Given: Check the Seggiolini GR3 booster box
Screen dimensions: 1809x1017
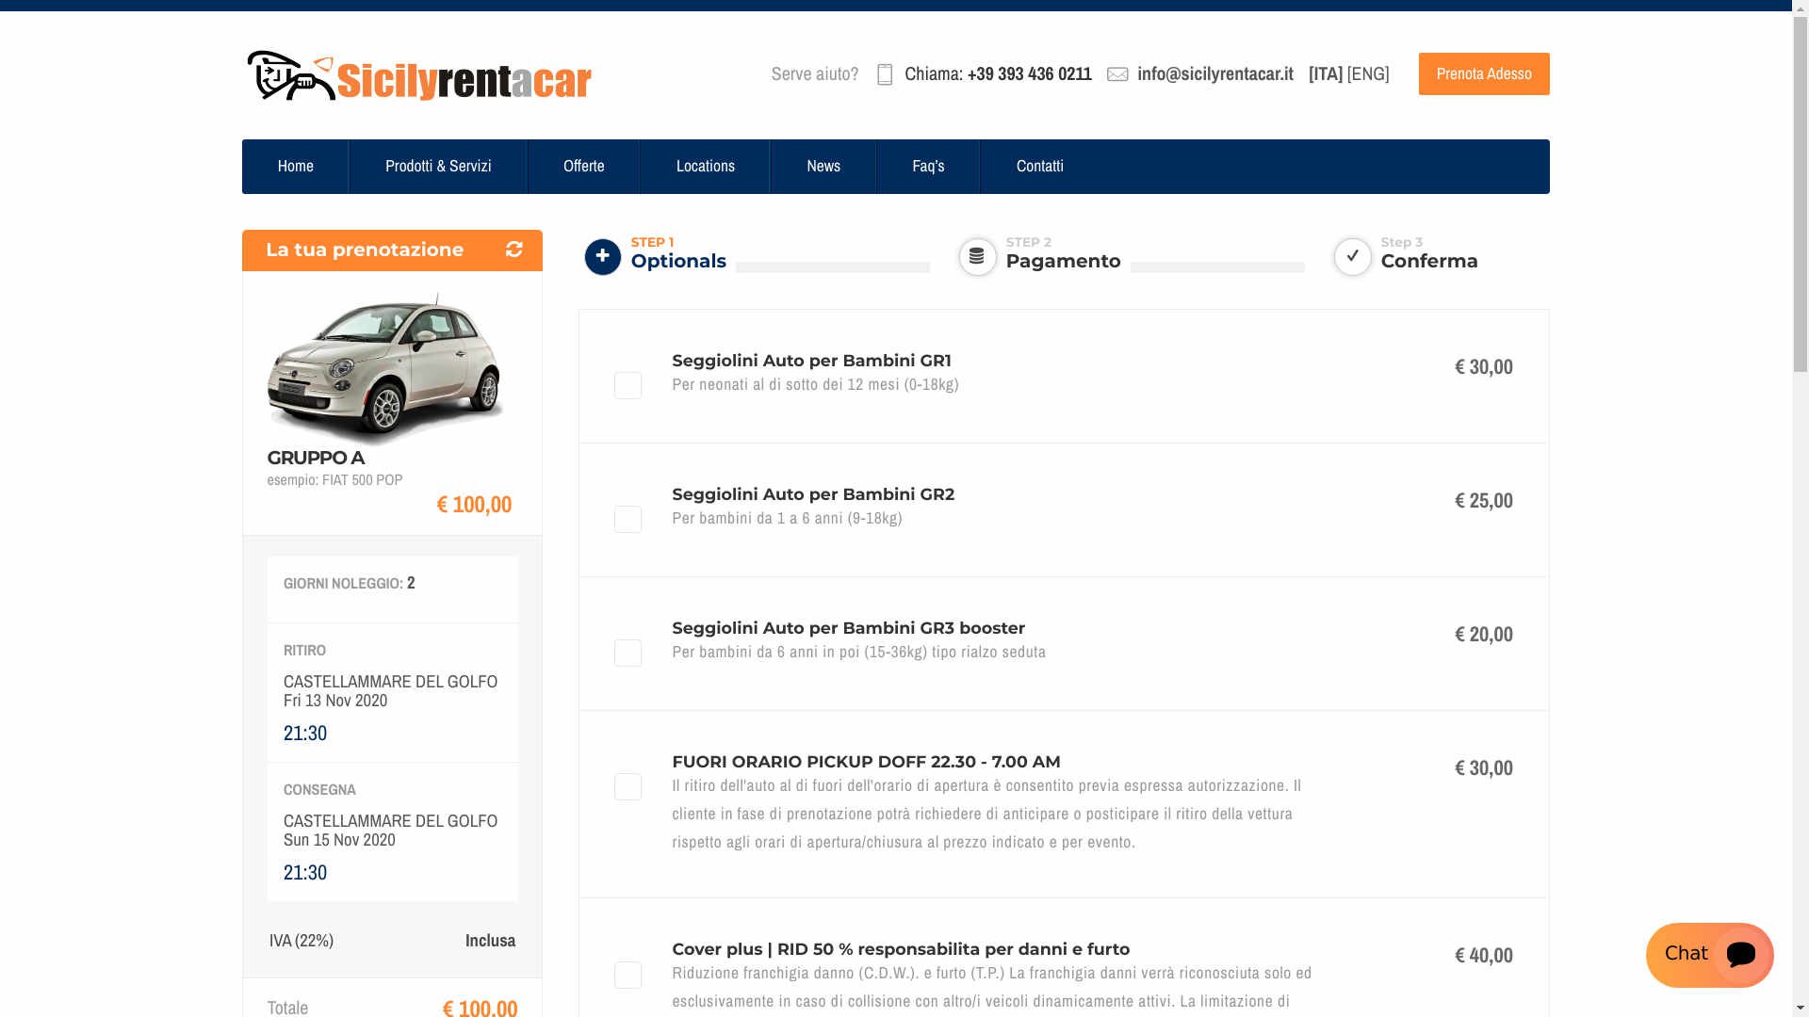Looking at the screenshot, I should (627, 653).
